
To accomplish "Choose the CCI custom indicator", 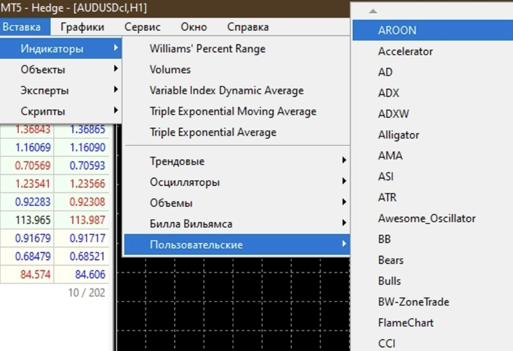I will 432,344.
